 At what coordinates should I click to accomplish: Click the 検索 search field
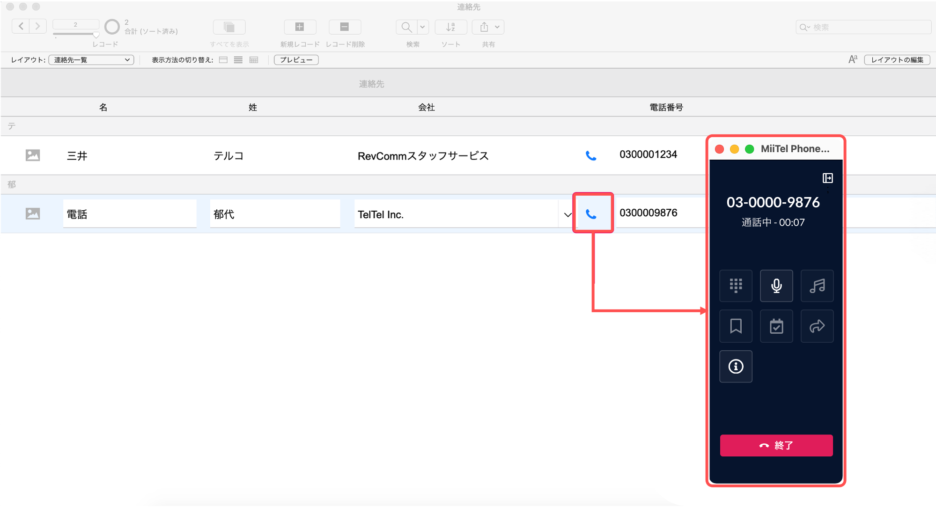(863, 27)
